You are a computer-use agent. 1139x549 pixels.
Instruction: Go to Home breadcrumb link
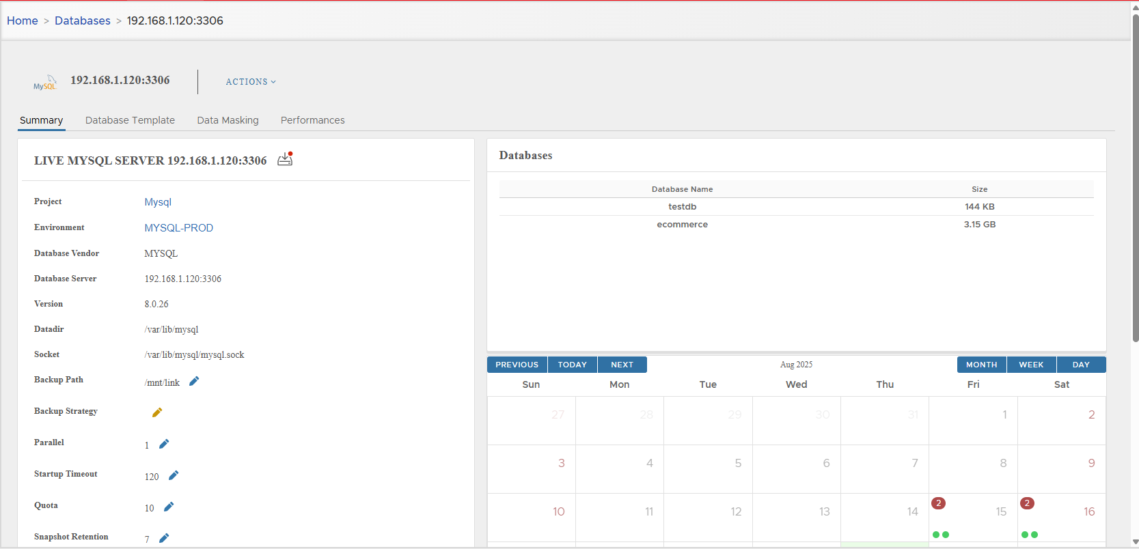(23, 20)
